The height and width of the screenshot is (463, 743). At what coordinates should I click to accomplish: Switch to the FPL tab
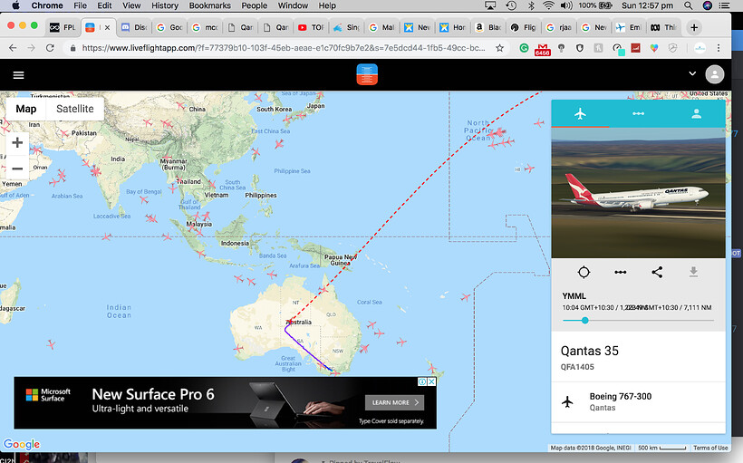63,27
